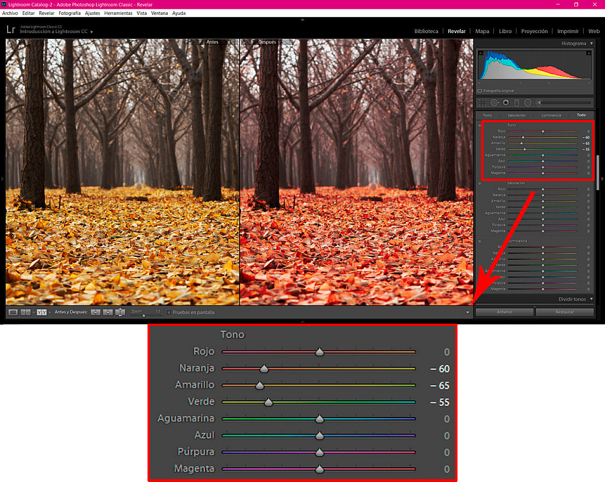Viewport: 605px width, 482px height.
Task: Select the YY Before/After view mode
Action: coord(40,312)
